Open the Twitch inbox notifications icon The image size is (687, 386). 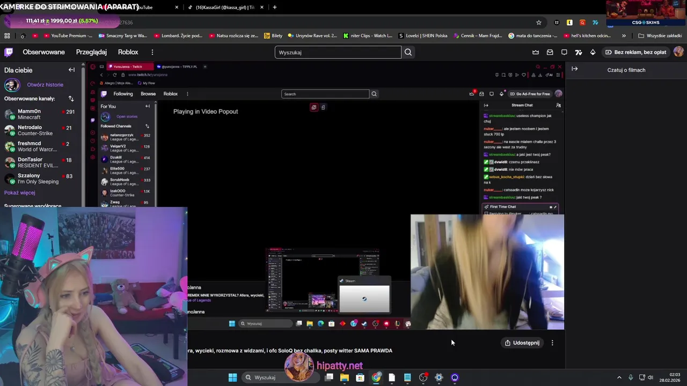click(550, 52)
